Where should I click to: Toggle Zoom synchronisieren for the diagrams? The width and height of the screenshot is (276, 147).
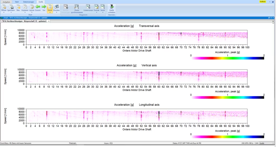[x=77, y=7]
